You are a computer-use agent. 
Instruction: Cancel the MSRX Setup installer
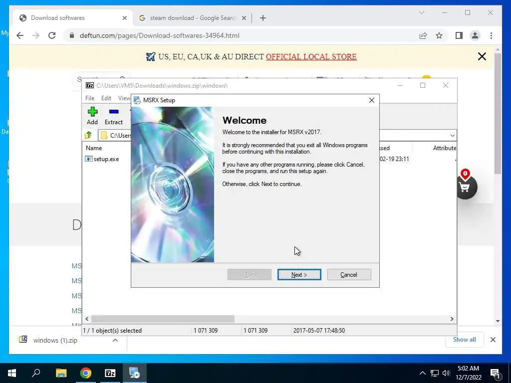[349, 275]
